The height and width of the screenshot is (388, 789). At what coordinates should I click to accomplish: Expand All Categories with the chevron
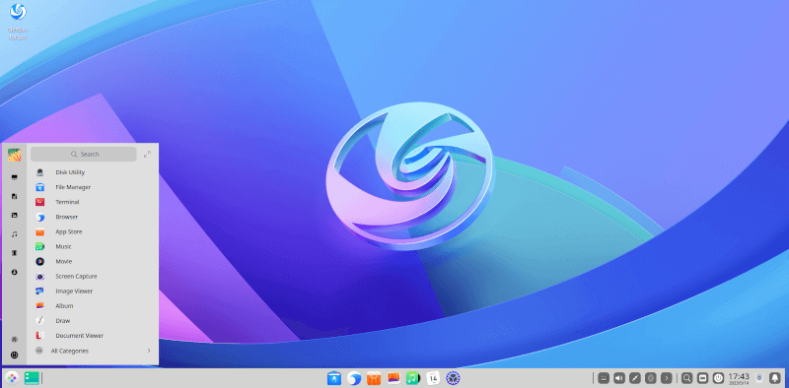coord(149,351)
